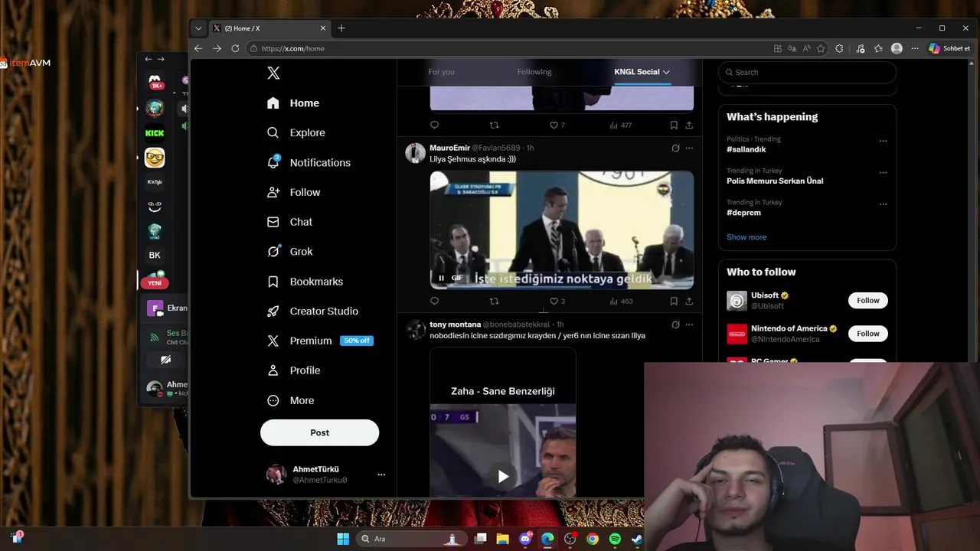
Task: Pause the GIF in MauroEmir's tweet
Action: click(x=441, y=278)
